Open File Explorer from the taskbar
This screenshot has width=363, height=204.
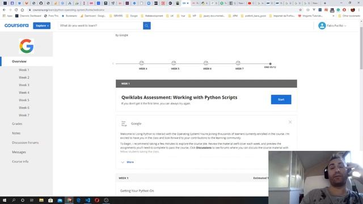pyautogui.click(x=41, y=200)
